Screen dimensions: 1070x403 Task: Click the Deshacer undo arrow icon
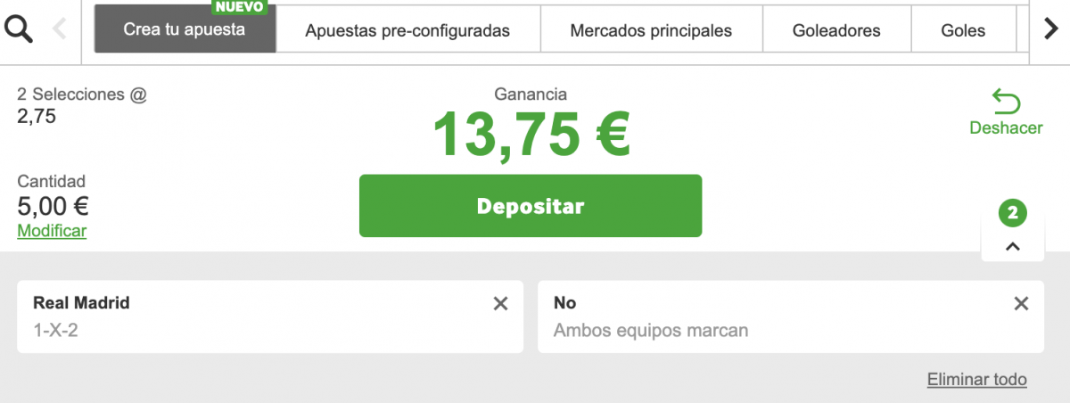click(x=1006, y=101)
